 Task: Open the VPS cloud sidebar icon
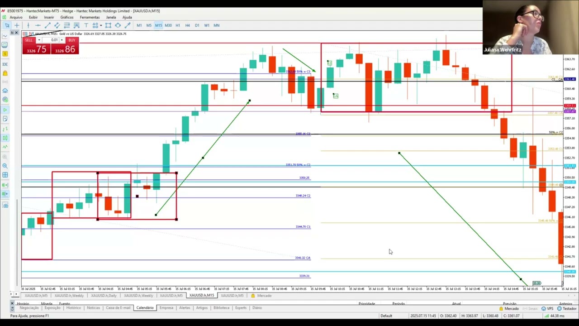(x=5, y=91)
